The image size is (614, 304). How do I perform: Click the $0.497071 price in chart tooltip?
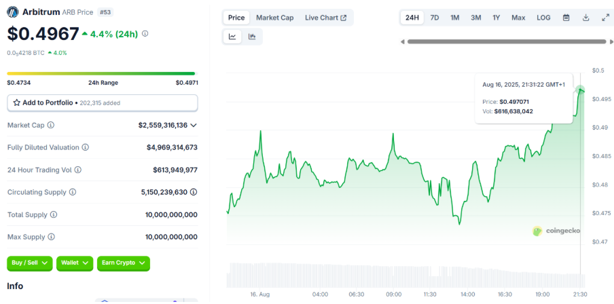(x=514, y=102)
